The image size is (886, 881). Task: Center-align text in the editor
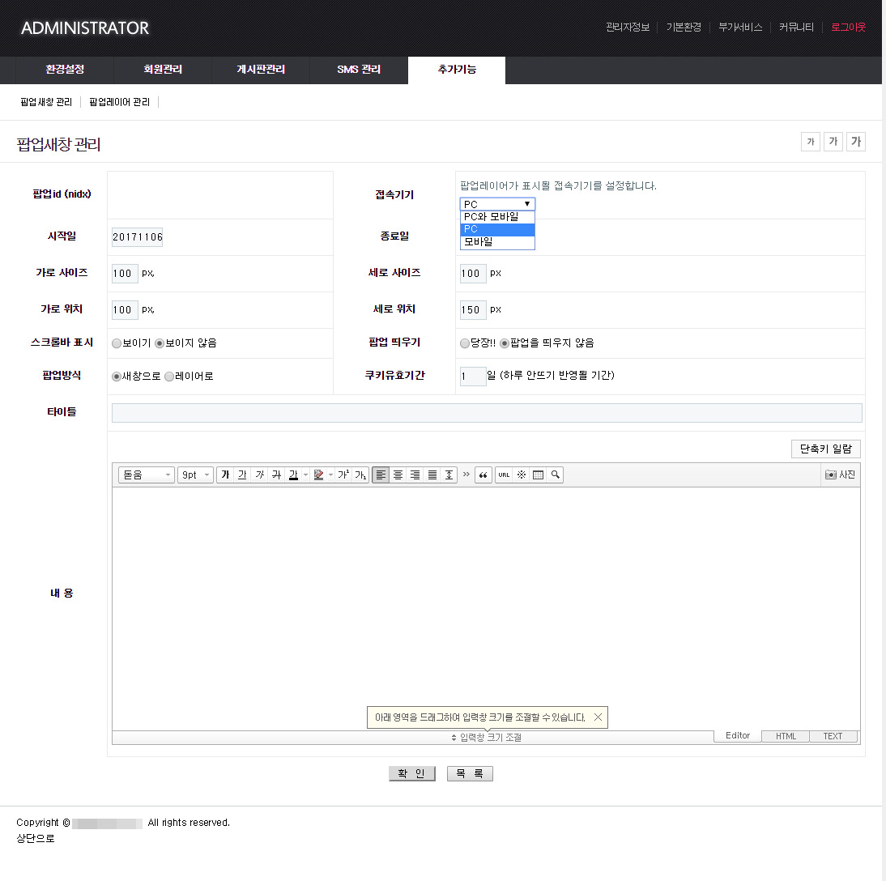tap(398, 475)
